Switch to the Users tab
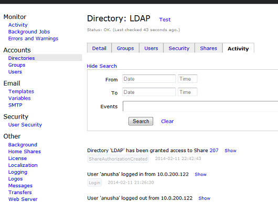The image size is (278, 202). coord(151,48)
